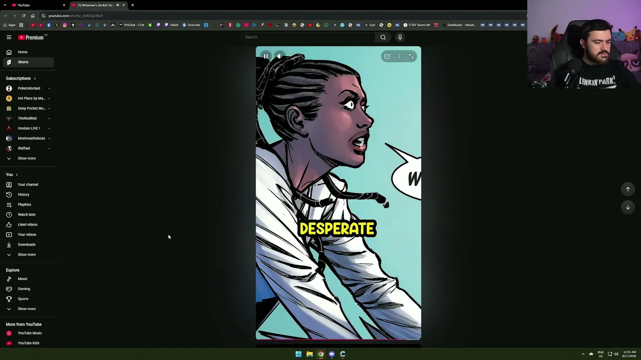The height and width of the screenshot is (360, 641).
Task: Click the YouTube Premium logo
Action: 32,37
